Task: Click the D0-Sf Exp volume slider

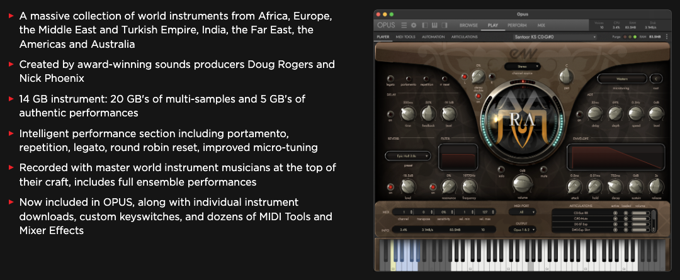Action: point(641,224)
